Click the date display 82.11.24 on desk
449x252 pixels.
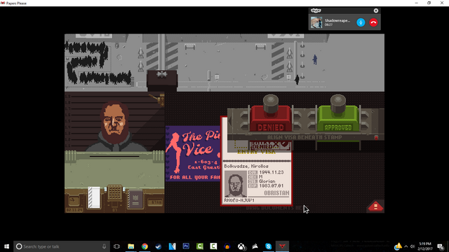[x=74, y=210]
